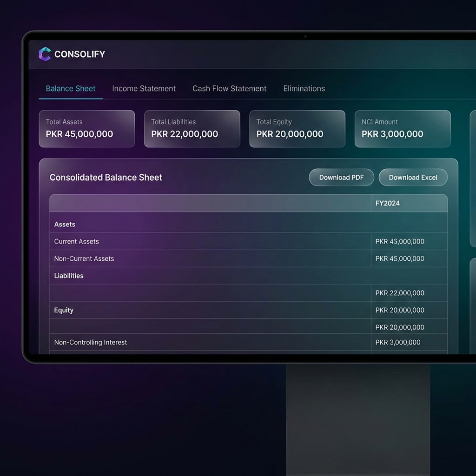Screen dimensions: 476x476
Task: Click the Non-Current Assets row
Action: (84, 258)
